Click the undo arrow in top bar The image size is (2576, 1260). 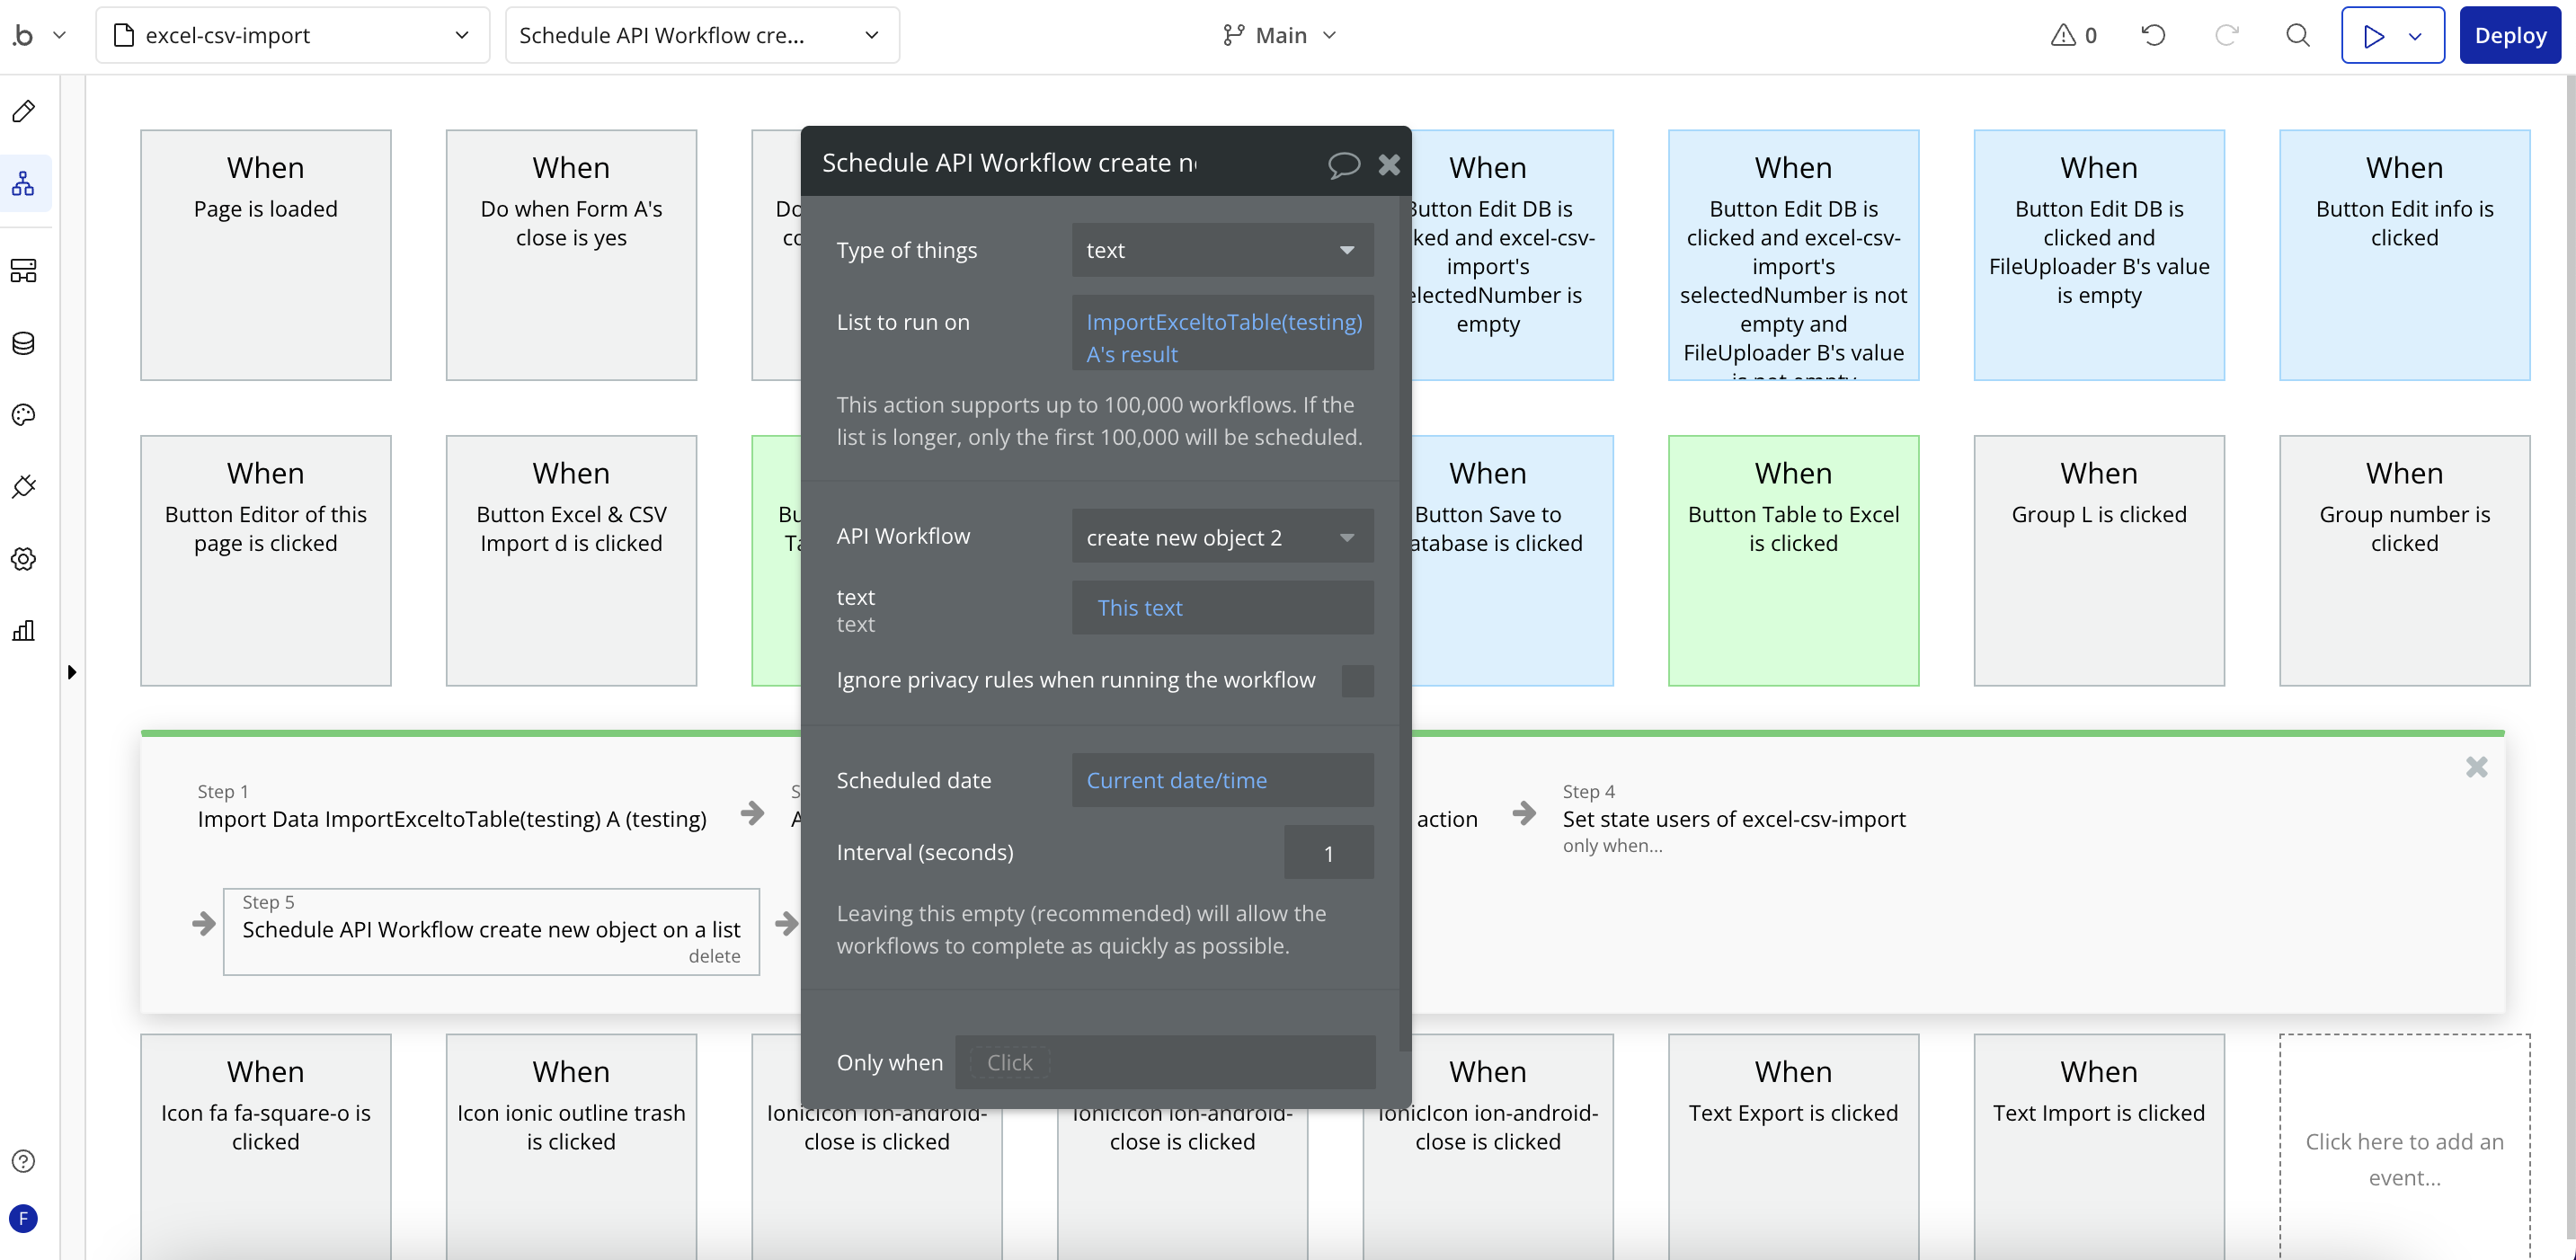click(2153, 36)
